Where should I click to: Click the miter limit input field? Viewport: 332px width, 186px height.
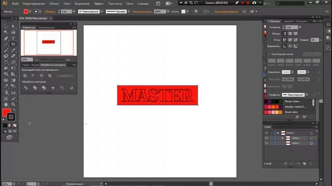(315, 40)
